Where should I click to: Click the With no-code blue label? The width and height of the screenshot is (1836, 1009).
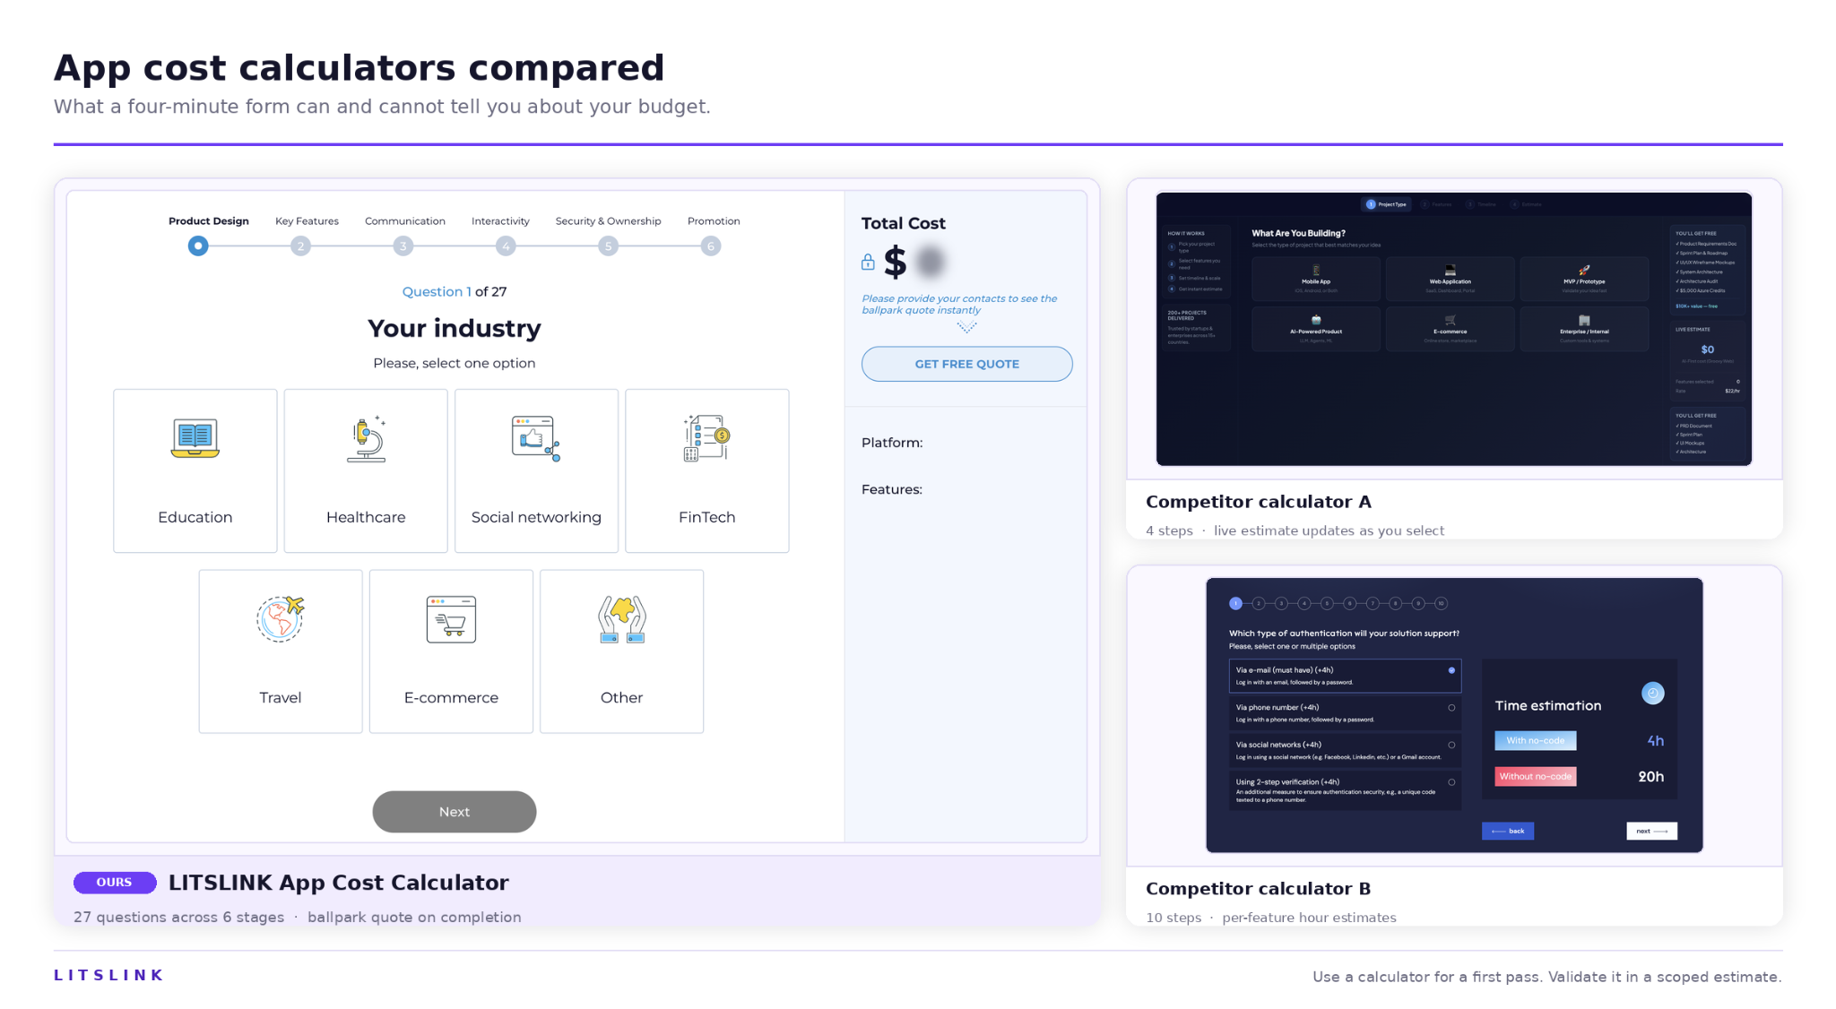coord(1535,740)
